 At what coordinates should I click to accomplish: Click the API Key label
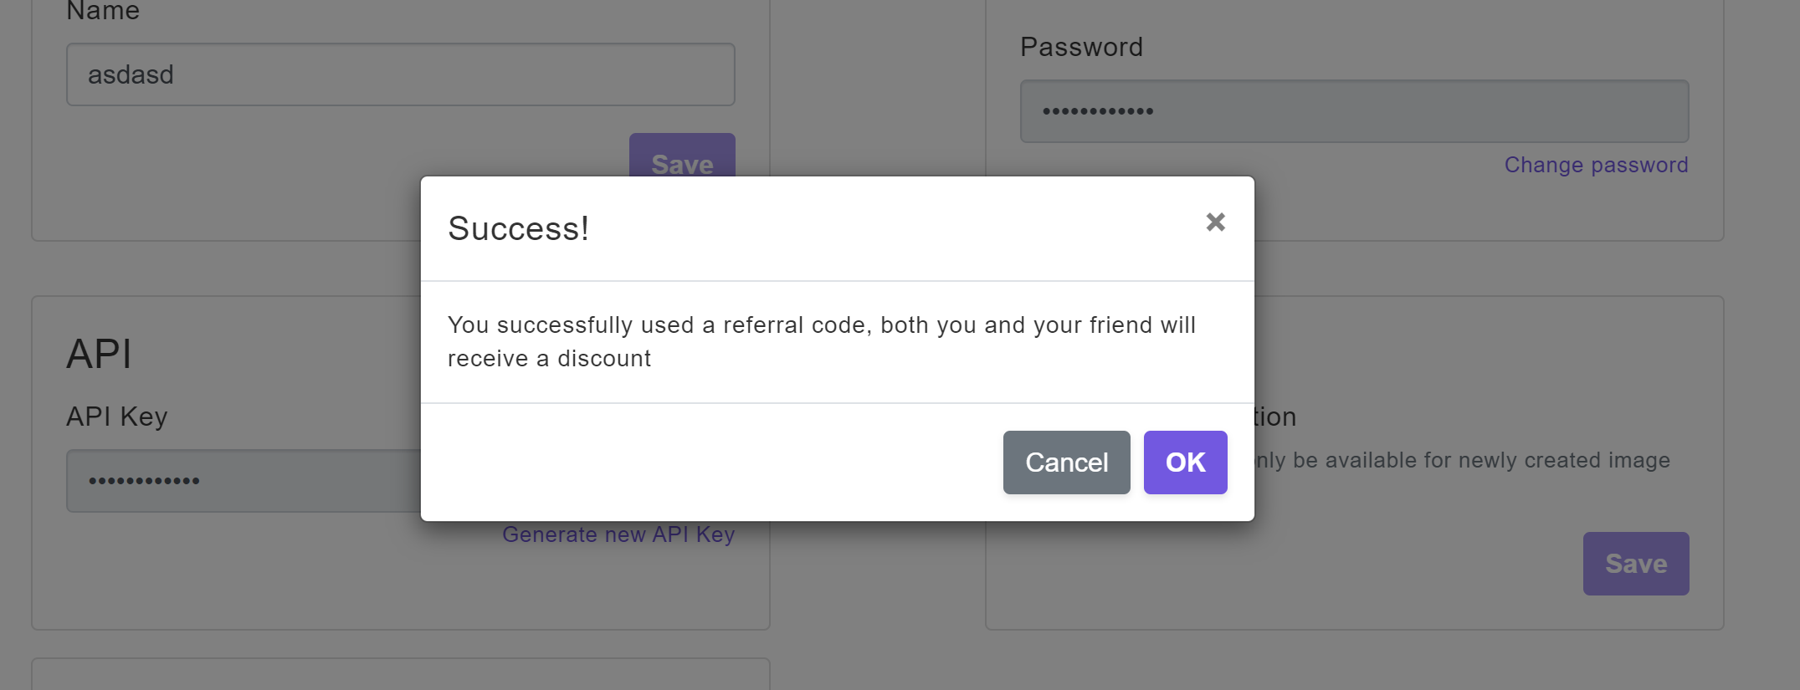click(x=116, y=417)
